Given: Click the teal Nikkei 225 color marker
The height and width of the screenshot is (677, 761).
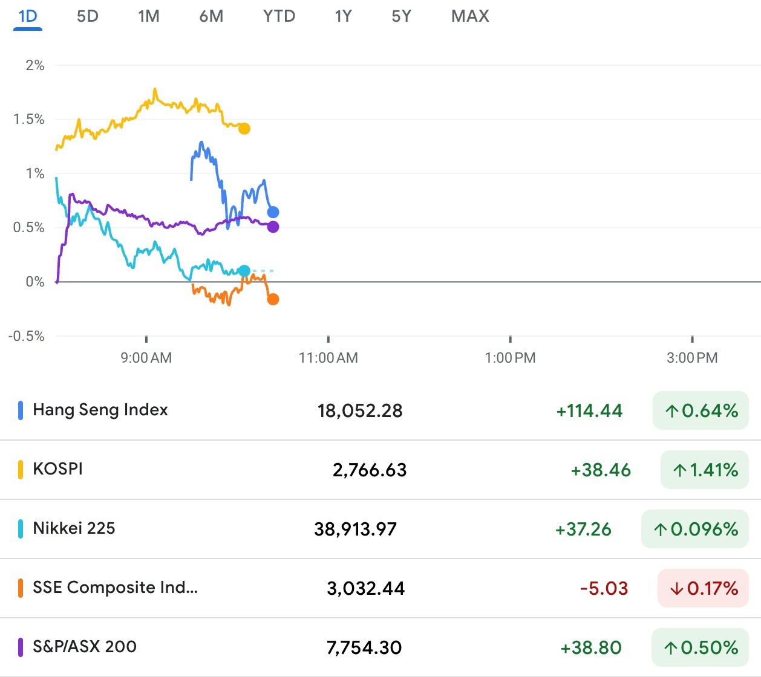Looking at the screenshot, I should [x=21, y=529].
